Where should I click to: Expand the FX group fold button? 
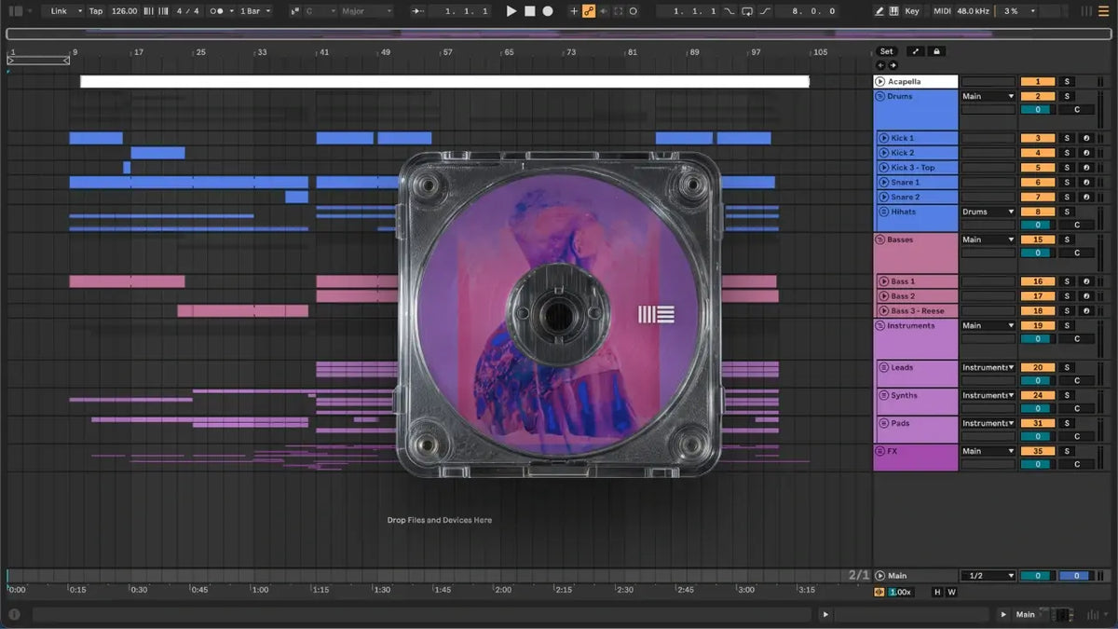[879, 451]
